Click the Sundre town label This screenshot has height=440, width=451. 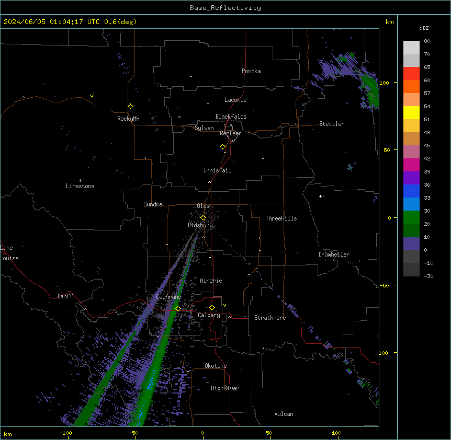[x=153, y=204]
